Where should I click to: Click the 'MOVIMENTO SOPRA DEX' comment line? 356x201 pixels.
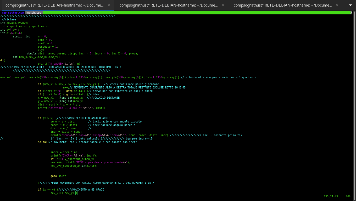[61, 67]
